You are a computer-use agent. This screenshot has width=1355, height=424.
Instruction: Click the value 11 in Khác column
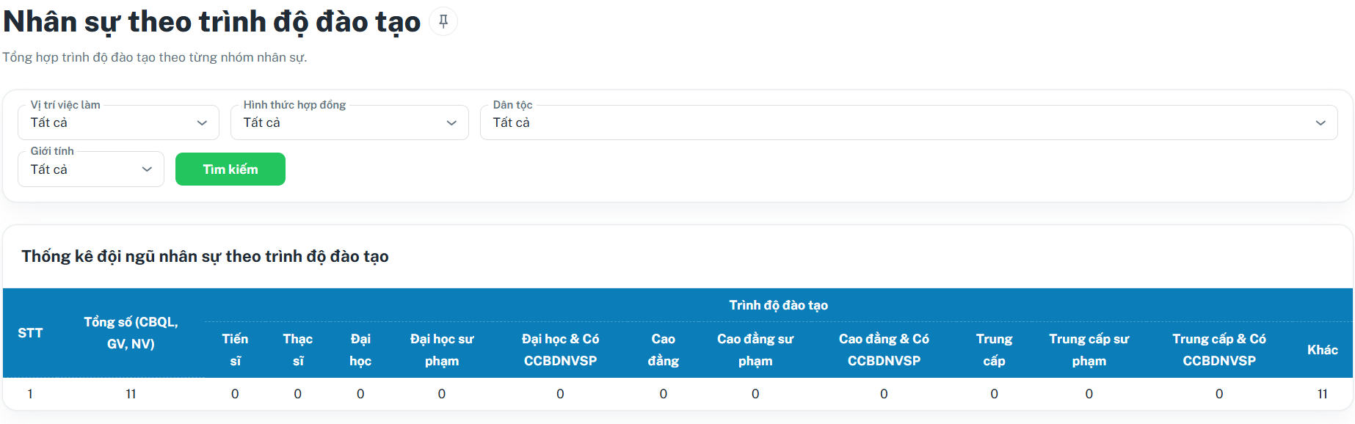(1322, 394)
